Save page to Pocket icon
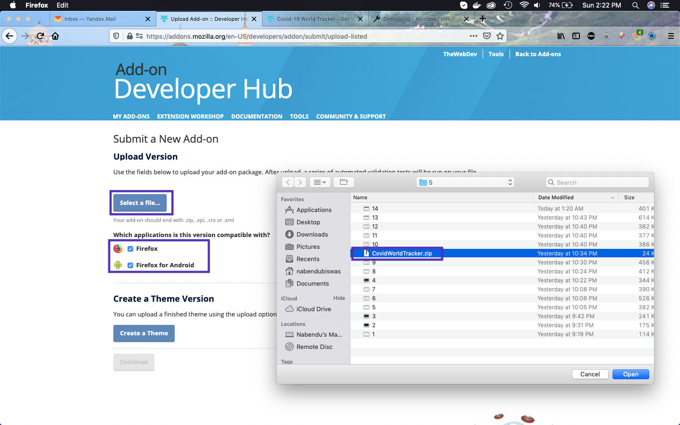 pyautogui.click(x=487, y=36)
